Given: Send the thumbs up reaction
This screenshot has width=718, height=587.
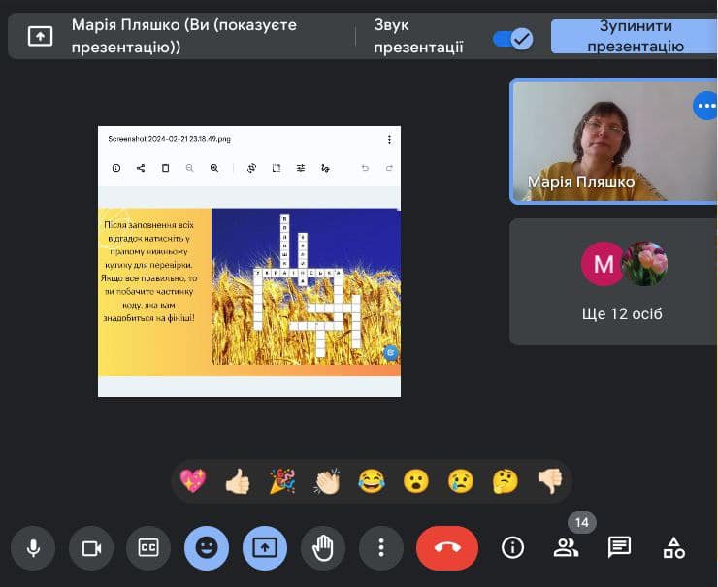Looking at the screenshot, I should click(238, 481).
